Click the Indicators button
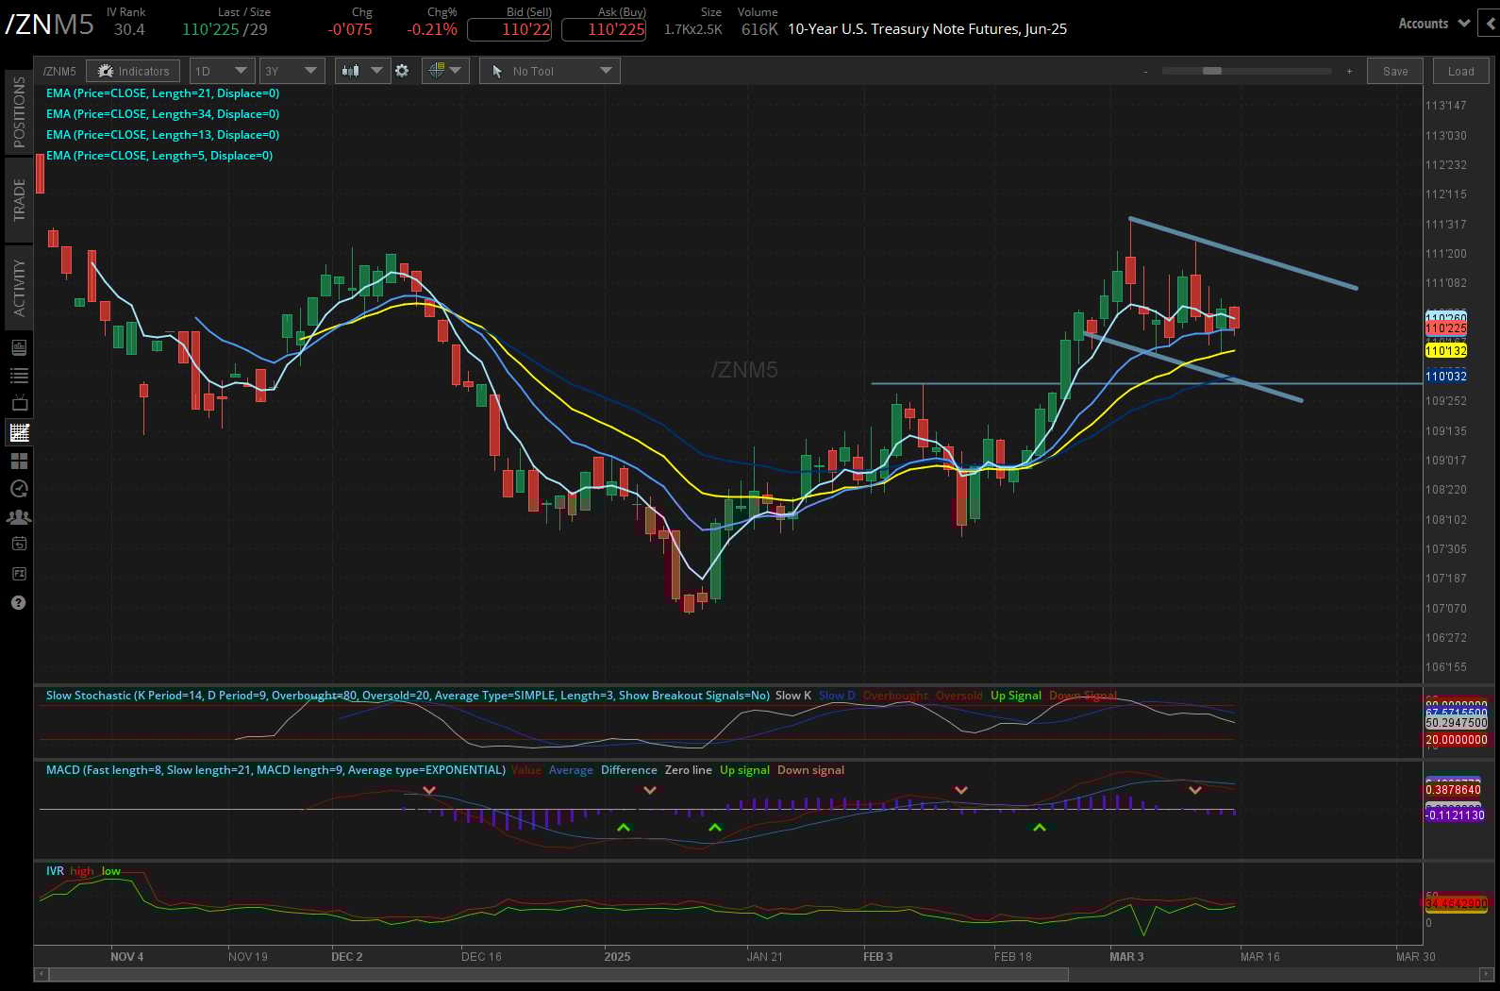The height and width of the screenshot is (991, 1500). tap(133, 71)
